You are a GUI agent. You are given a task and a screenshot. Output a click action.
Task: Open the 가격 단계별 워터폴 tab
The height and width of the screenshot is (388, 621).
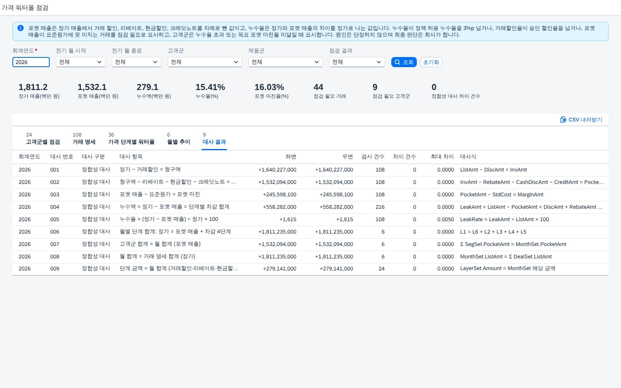[x=131, y=139]
